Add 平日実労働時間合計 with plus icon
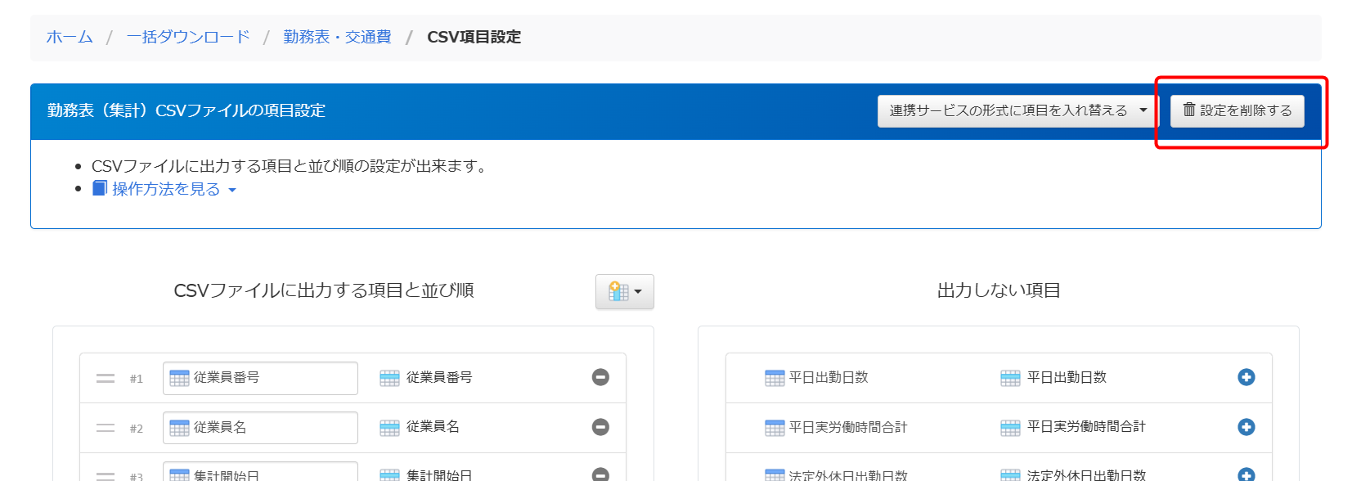1361x481 pixels. [1246, 427]
